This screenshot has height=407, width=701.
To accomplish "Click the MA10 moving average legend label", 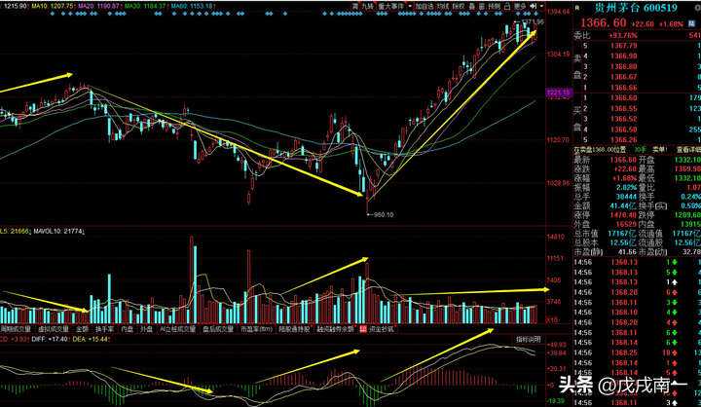I will point(51,6).
